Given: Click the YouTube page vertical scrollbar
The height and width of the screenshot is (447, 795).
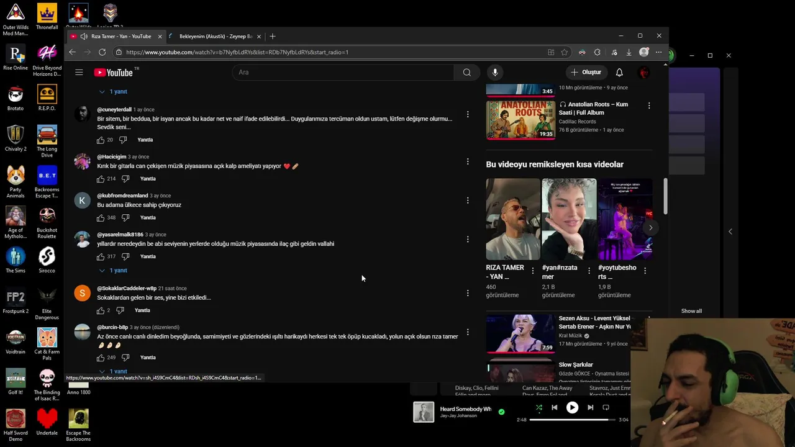Looking at the screenshot, I should click(x=665, y=197).
